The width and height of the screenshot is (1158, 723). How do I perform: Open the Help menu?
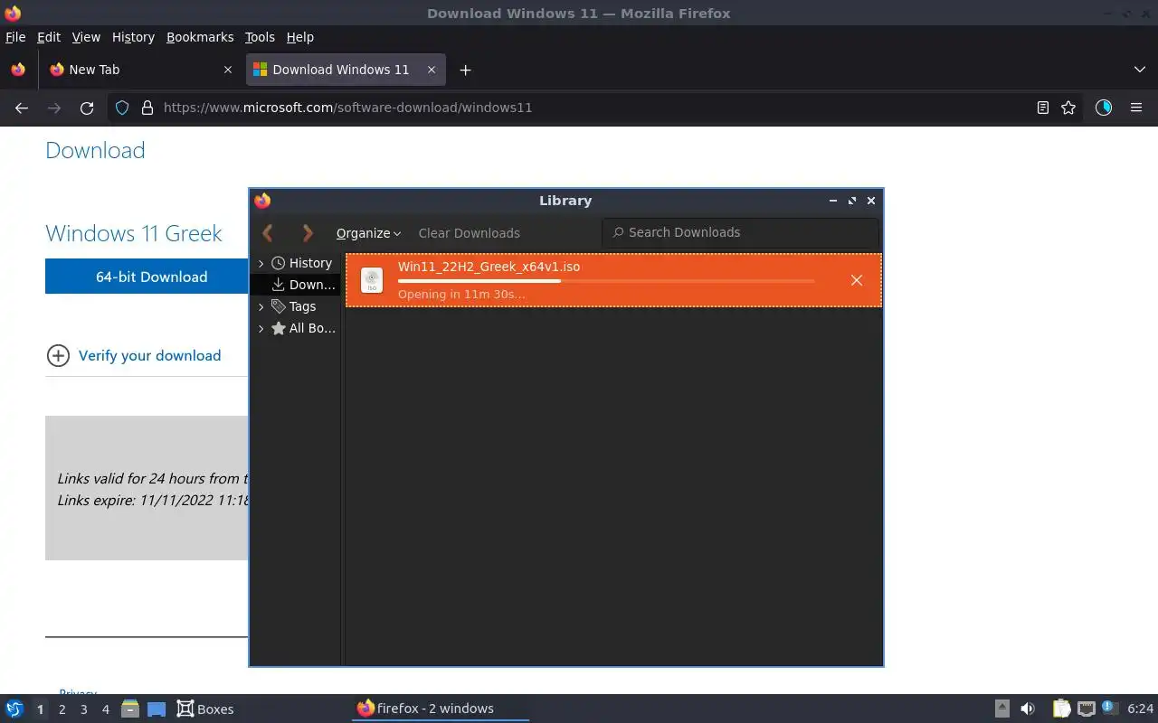[x=299, y=37]
